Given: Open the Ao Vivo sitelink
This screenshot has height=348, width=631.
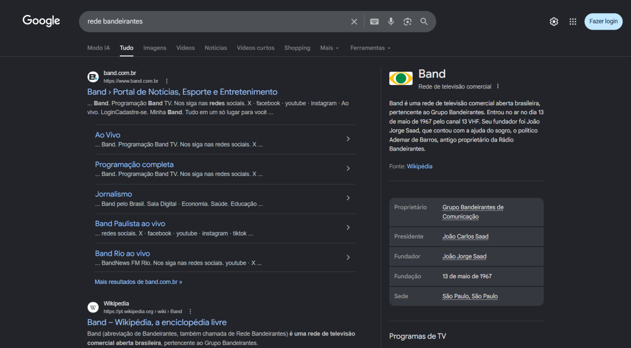Looking at the screenshot, I should (107, 135).
